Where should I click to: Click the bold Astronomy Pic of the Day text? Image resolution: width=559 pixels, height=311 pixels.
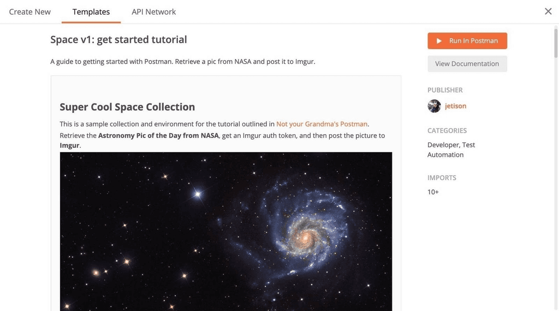158,135
